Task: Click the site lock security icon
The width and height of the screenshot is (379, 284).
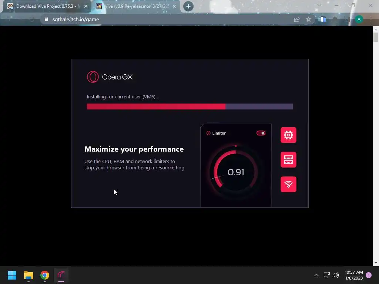Action: pyautogui.click(x=47, y=19)
